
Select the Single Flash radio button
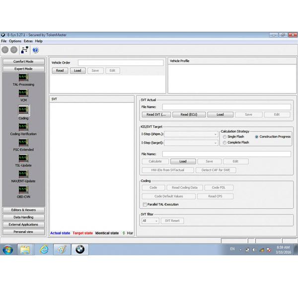coord(225,137)
